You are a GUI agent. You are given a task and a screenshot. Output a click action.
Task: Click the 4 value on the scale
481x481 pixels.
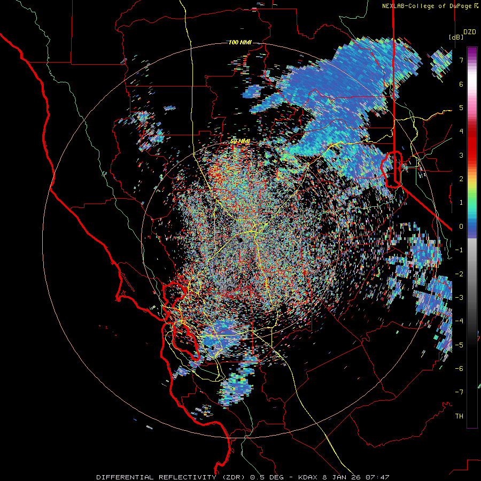pyautogui.click(x=461, y=131)
